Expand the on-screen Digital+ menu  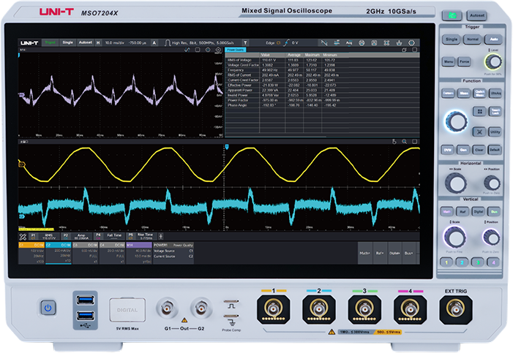(394, 253)
